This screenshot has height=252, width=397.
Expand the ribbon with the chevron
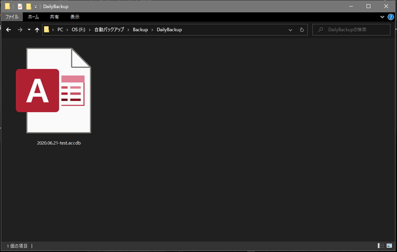pyautogui.click(x=382, y=17)
